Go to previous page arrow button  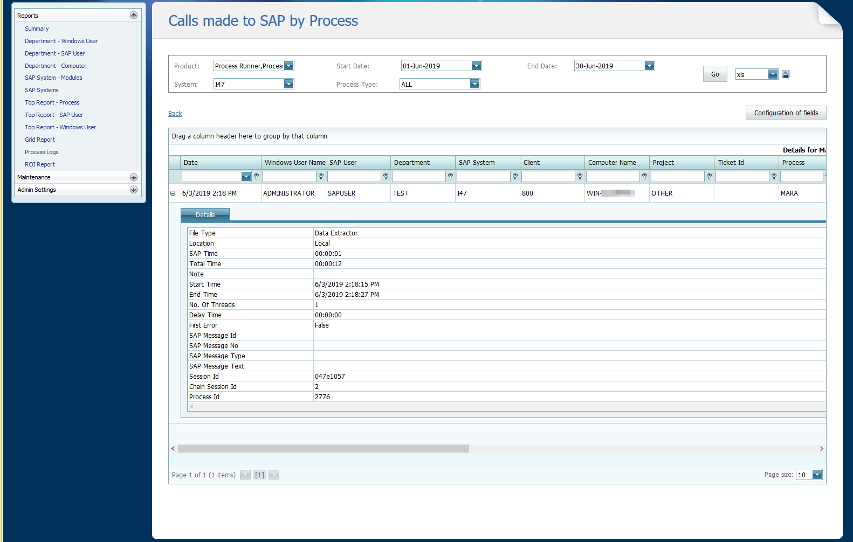click(x=245, y=475)
